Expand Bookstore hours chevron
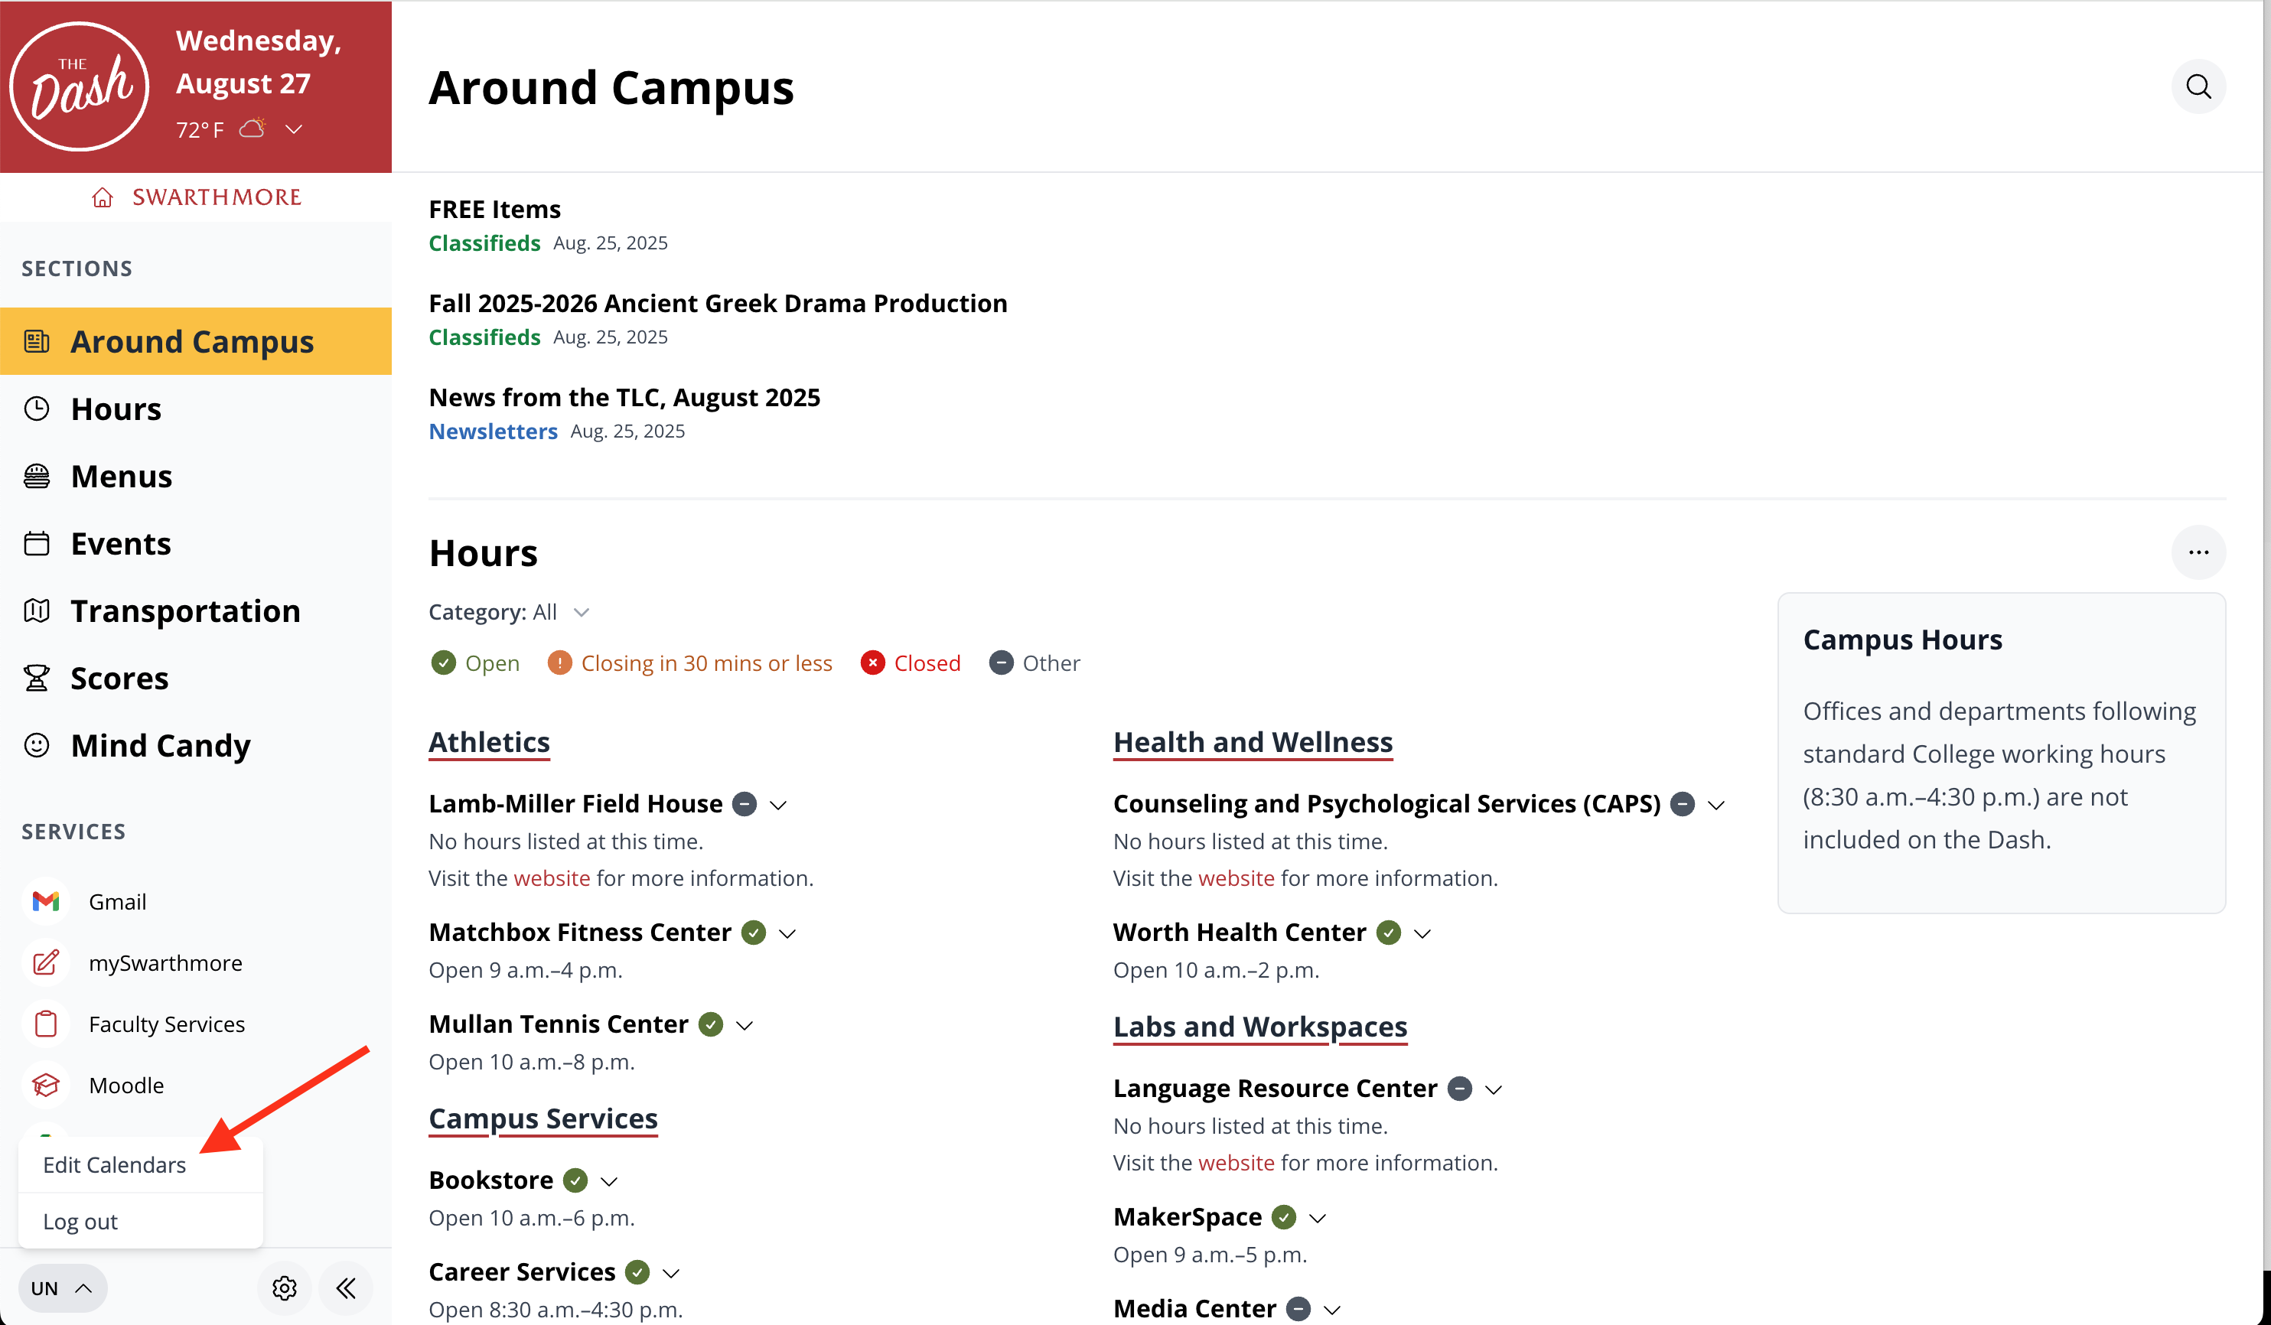Screen dimensions: 2271x1325 [609, 1181]
